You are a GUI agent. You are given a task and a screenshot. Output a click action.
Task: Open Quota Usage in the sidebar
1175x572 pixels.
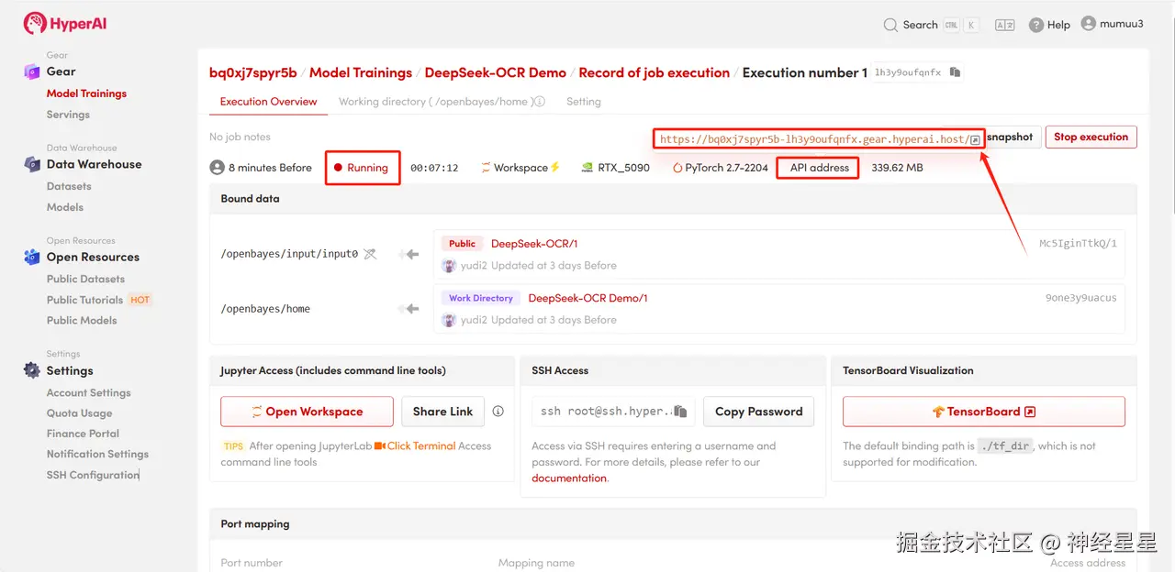tap(79, 413)
